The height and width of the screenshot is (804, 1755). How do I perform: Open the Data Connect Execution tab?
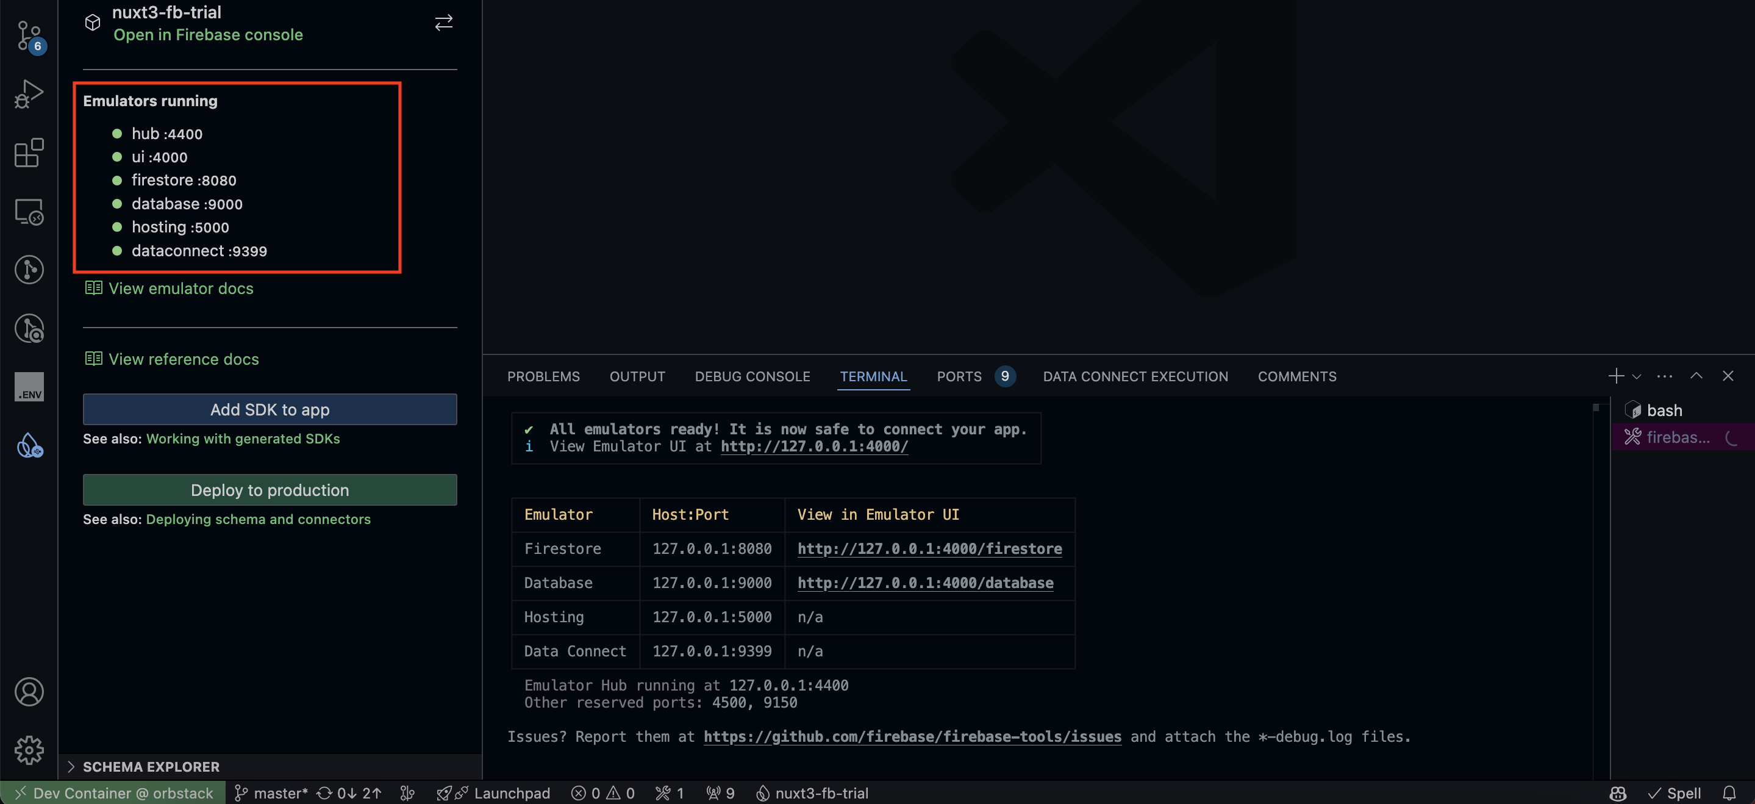[x=1134, y=376]
